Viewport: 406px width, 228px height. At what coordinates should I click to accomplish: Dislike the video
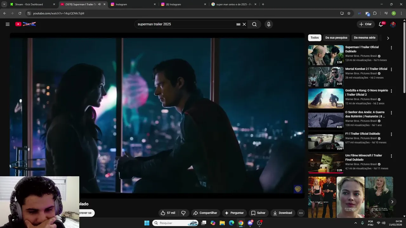183,213
